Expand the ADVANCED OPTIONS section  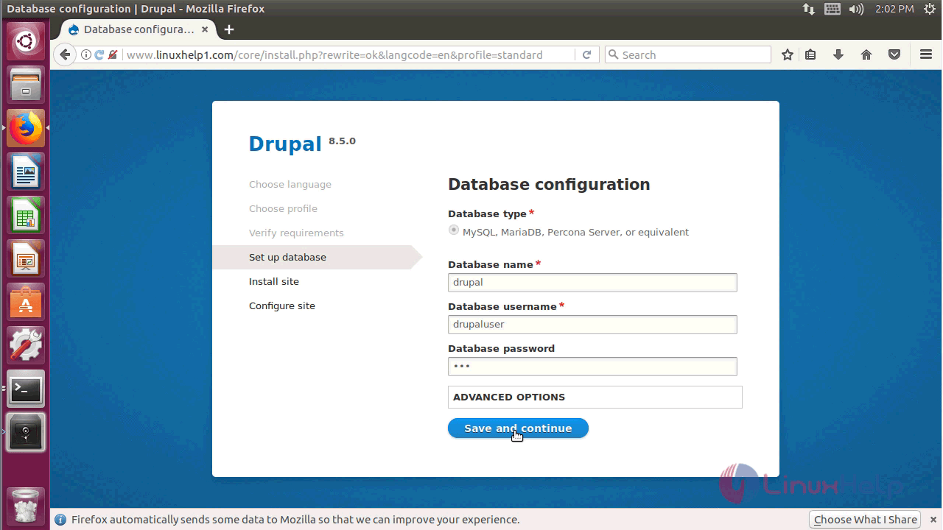point(595,397)
